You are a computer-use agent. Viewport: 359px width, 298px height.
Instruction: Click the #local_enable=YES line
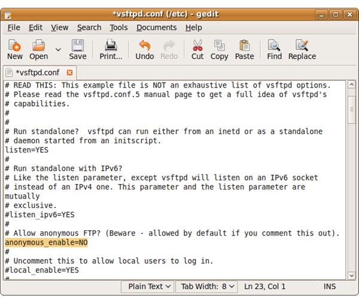pos(42,270)
